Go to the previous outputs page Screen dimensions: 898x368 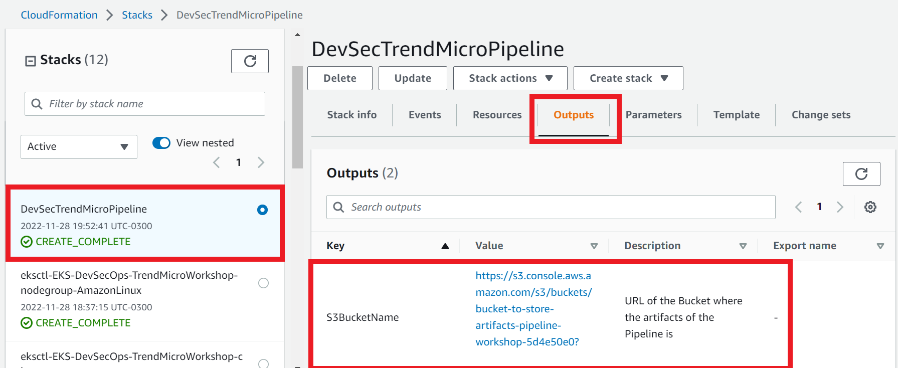[799, 207]
